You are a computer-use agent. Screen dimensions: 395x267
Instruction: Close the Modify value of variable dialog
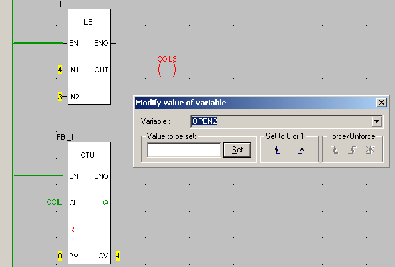click(x=382, y=103)
